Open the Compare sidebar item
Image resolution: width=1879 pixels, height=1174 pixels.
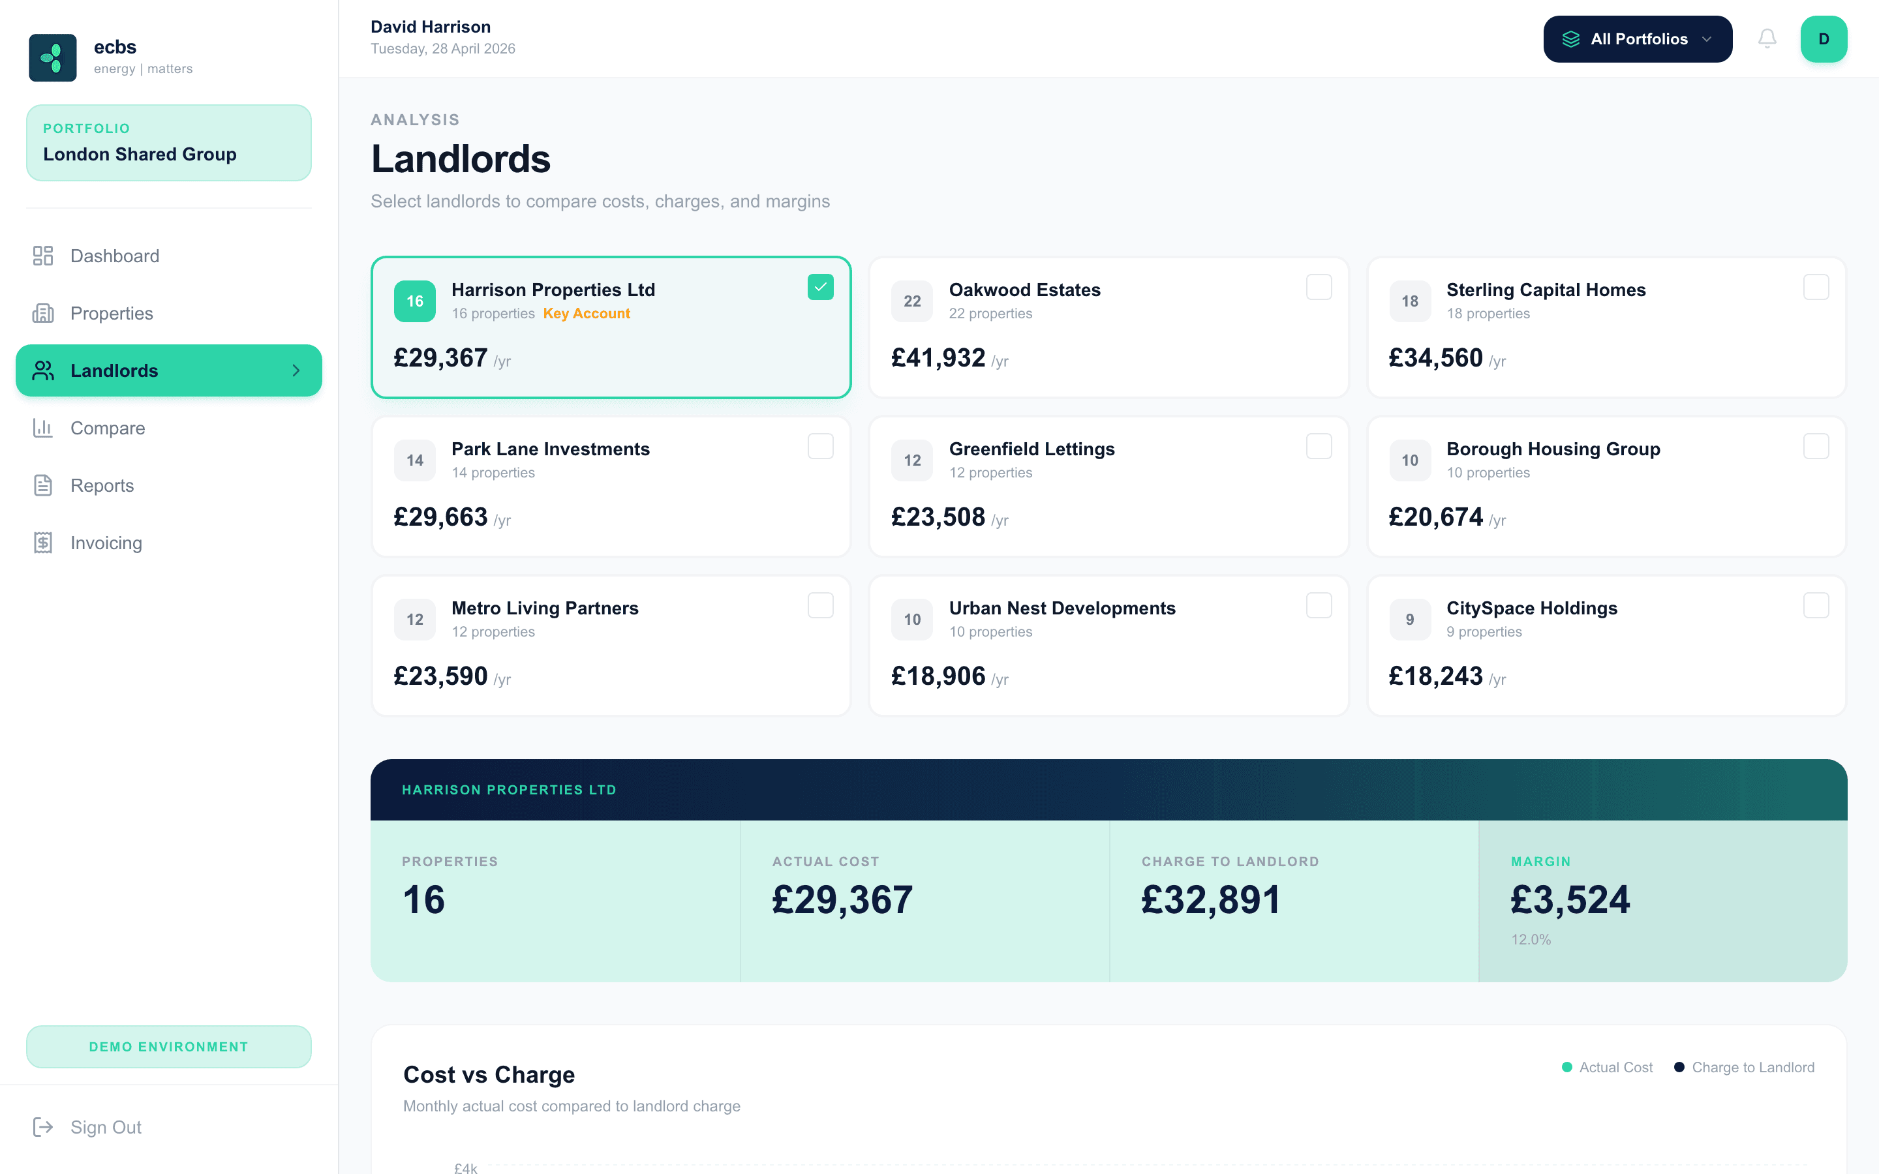point(168,428)
